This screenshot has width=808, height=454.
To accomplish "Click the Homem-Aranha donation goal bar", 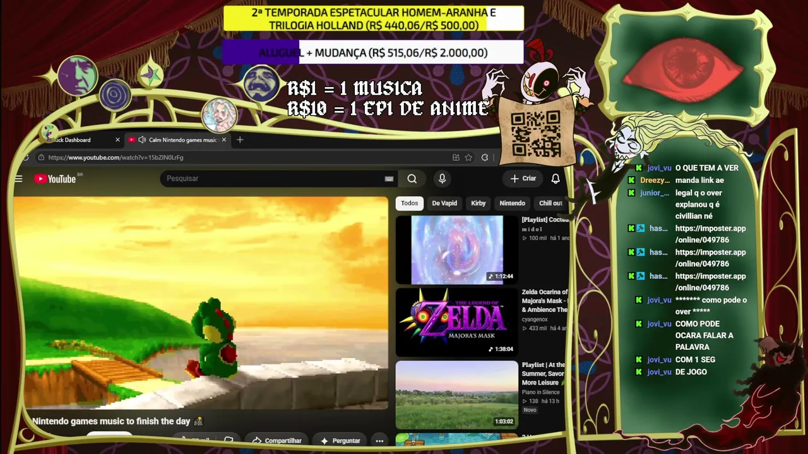I will [x=374, y=19].
